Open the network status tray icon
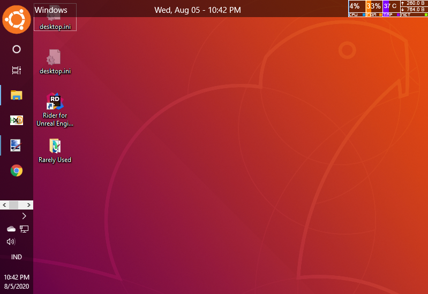 (24, 229)
